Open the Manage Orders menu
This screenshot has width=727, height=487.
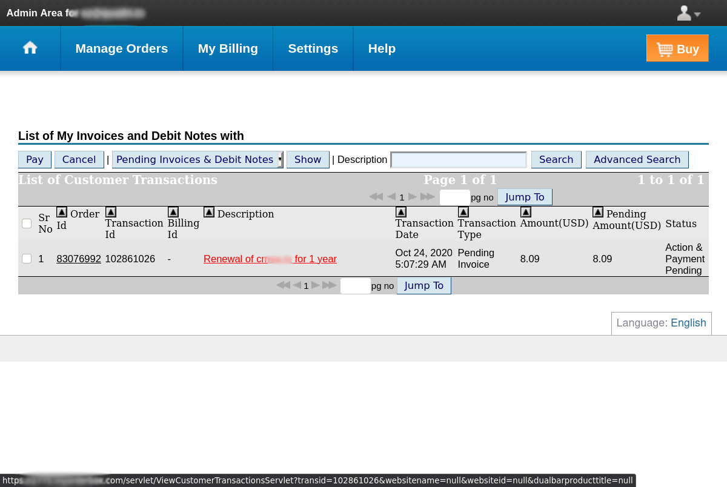(x=121, y=48)
